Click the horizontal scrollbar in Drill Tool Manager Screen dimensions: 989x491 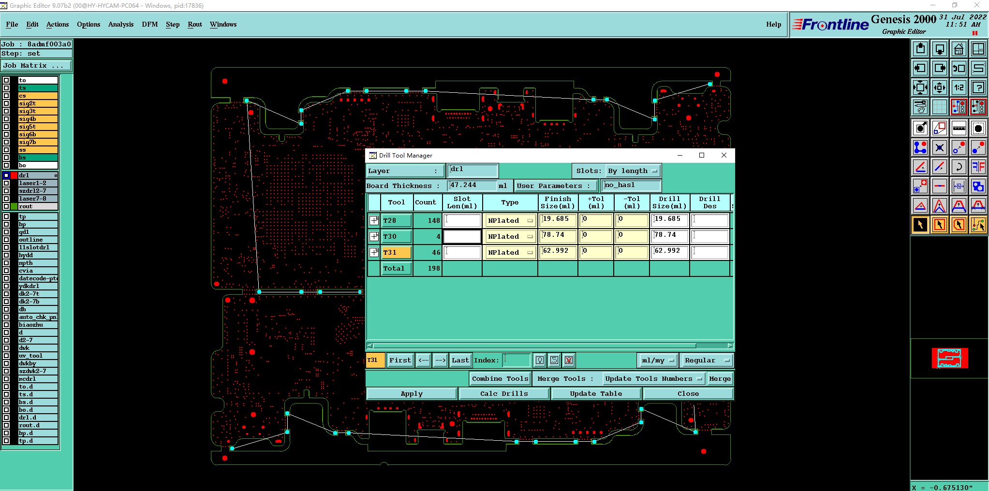click(x=550, y=346)
